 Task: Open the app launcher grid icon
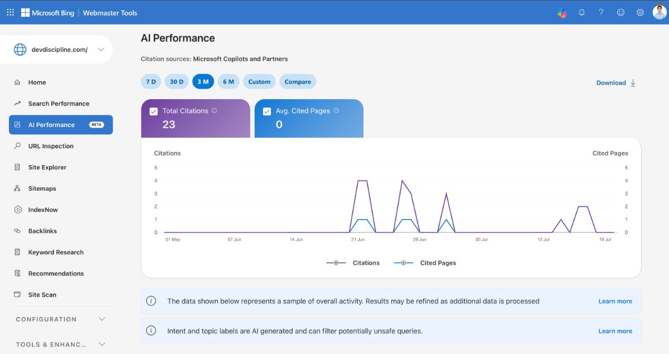(11, 12)
